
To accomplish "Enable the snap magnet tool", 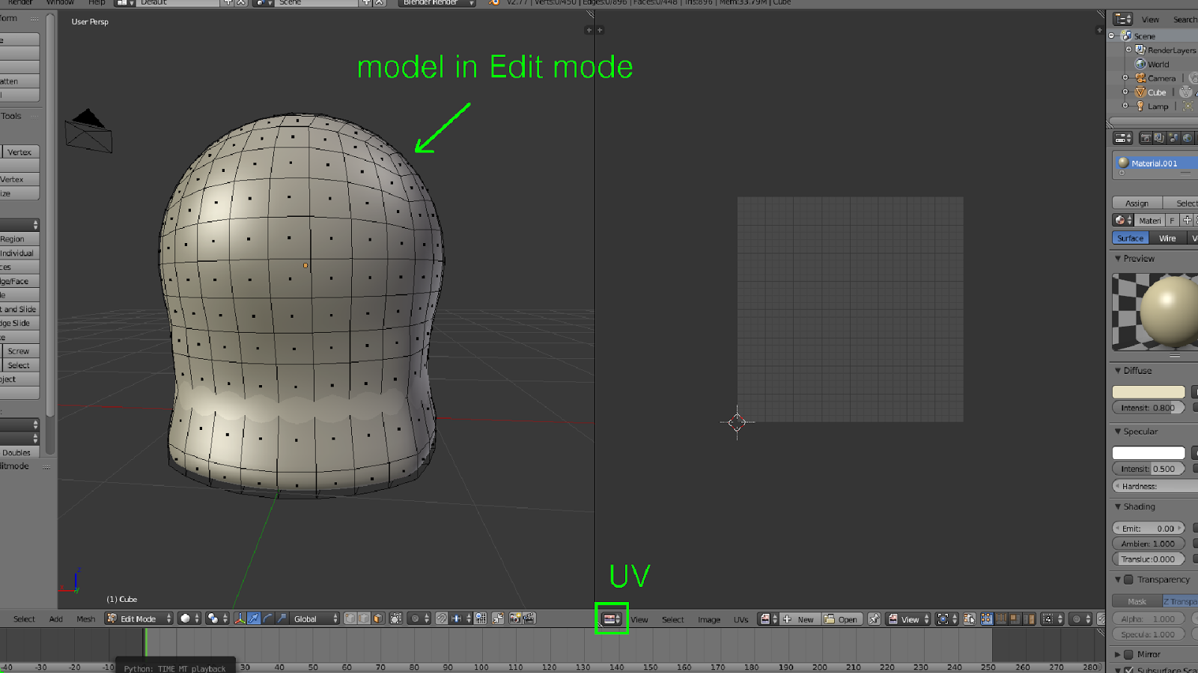I will point(443,618).
